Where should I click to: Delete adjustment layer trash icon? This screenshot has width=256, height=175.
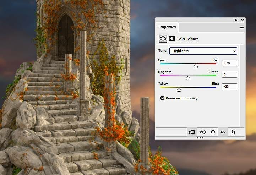pyautogui.click(x=233, y=132)
